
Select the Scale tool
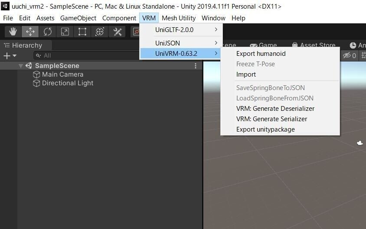(x=65, y=32)
